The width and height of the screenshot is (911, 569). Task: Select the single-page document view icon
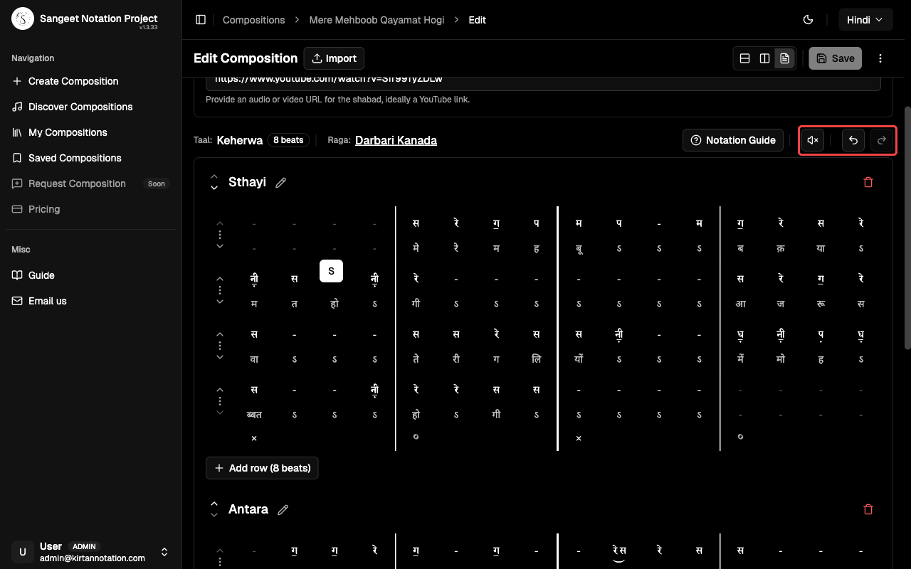tap(784, 58)
